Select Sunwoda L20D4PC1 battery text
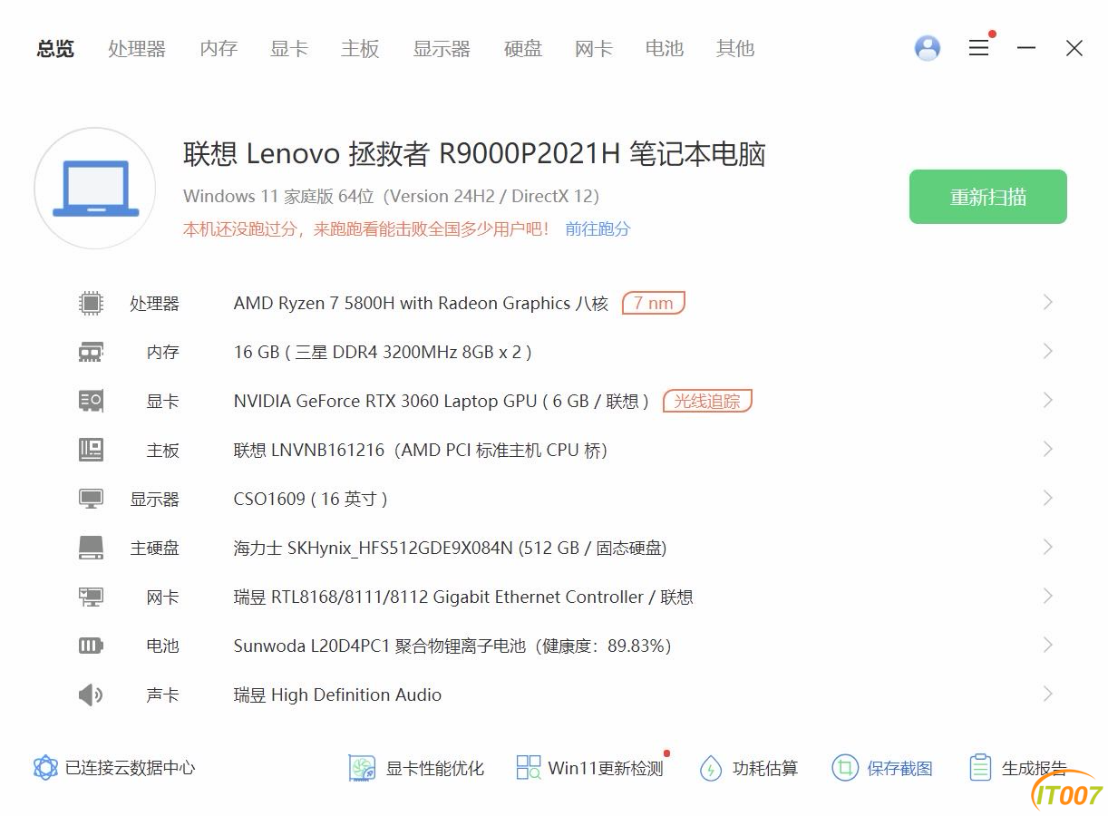This screenshot has height=816, width=1108. [x=452, y=646]
